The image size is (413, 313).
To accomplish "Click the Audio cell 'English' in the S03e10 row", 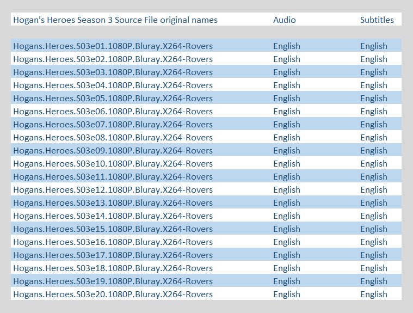I will click(x=287, y=164).
